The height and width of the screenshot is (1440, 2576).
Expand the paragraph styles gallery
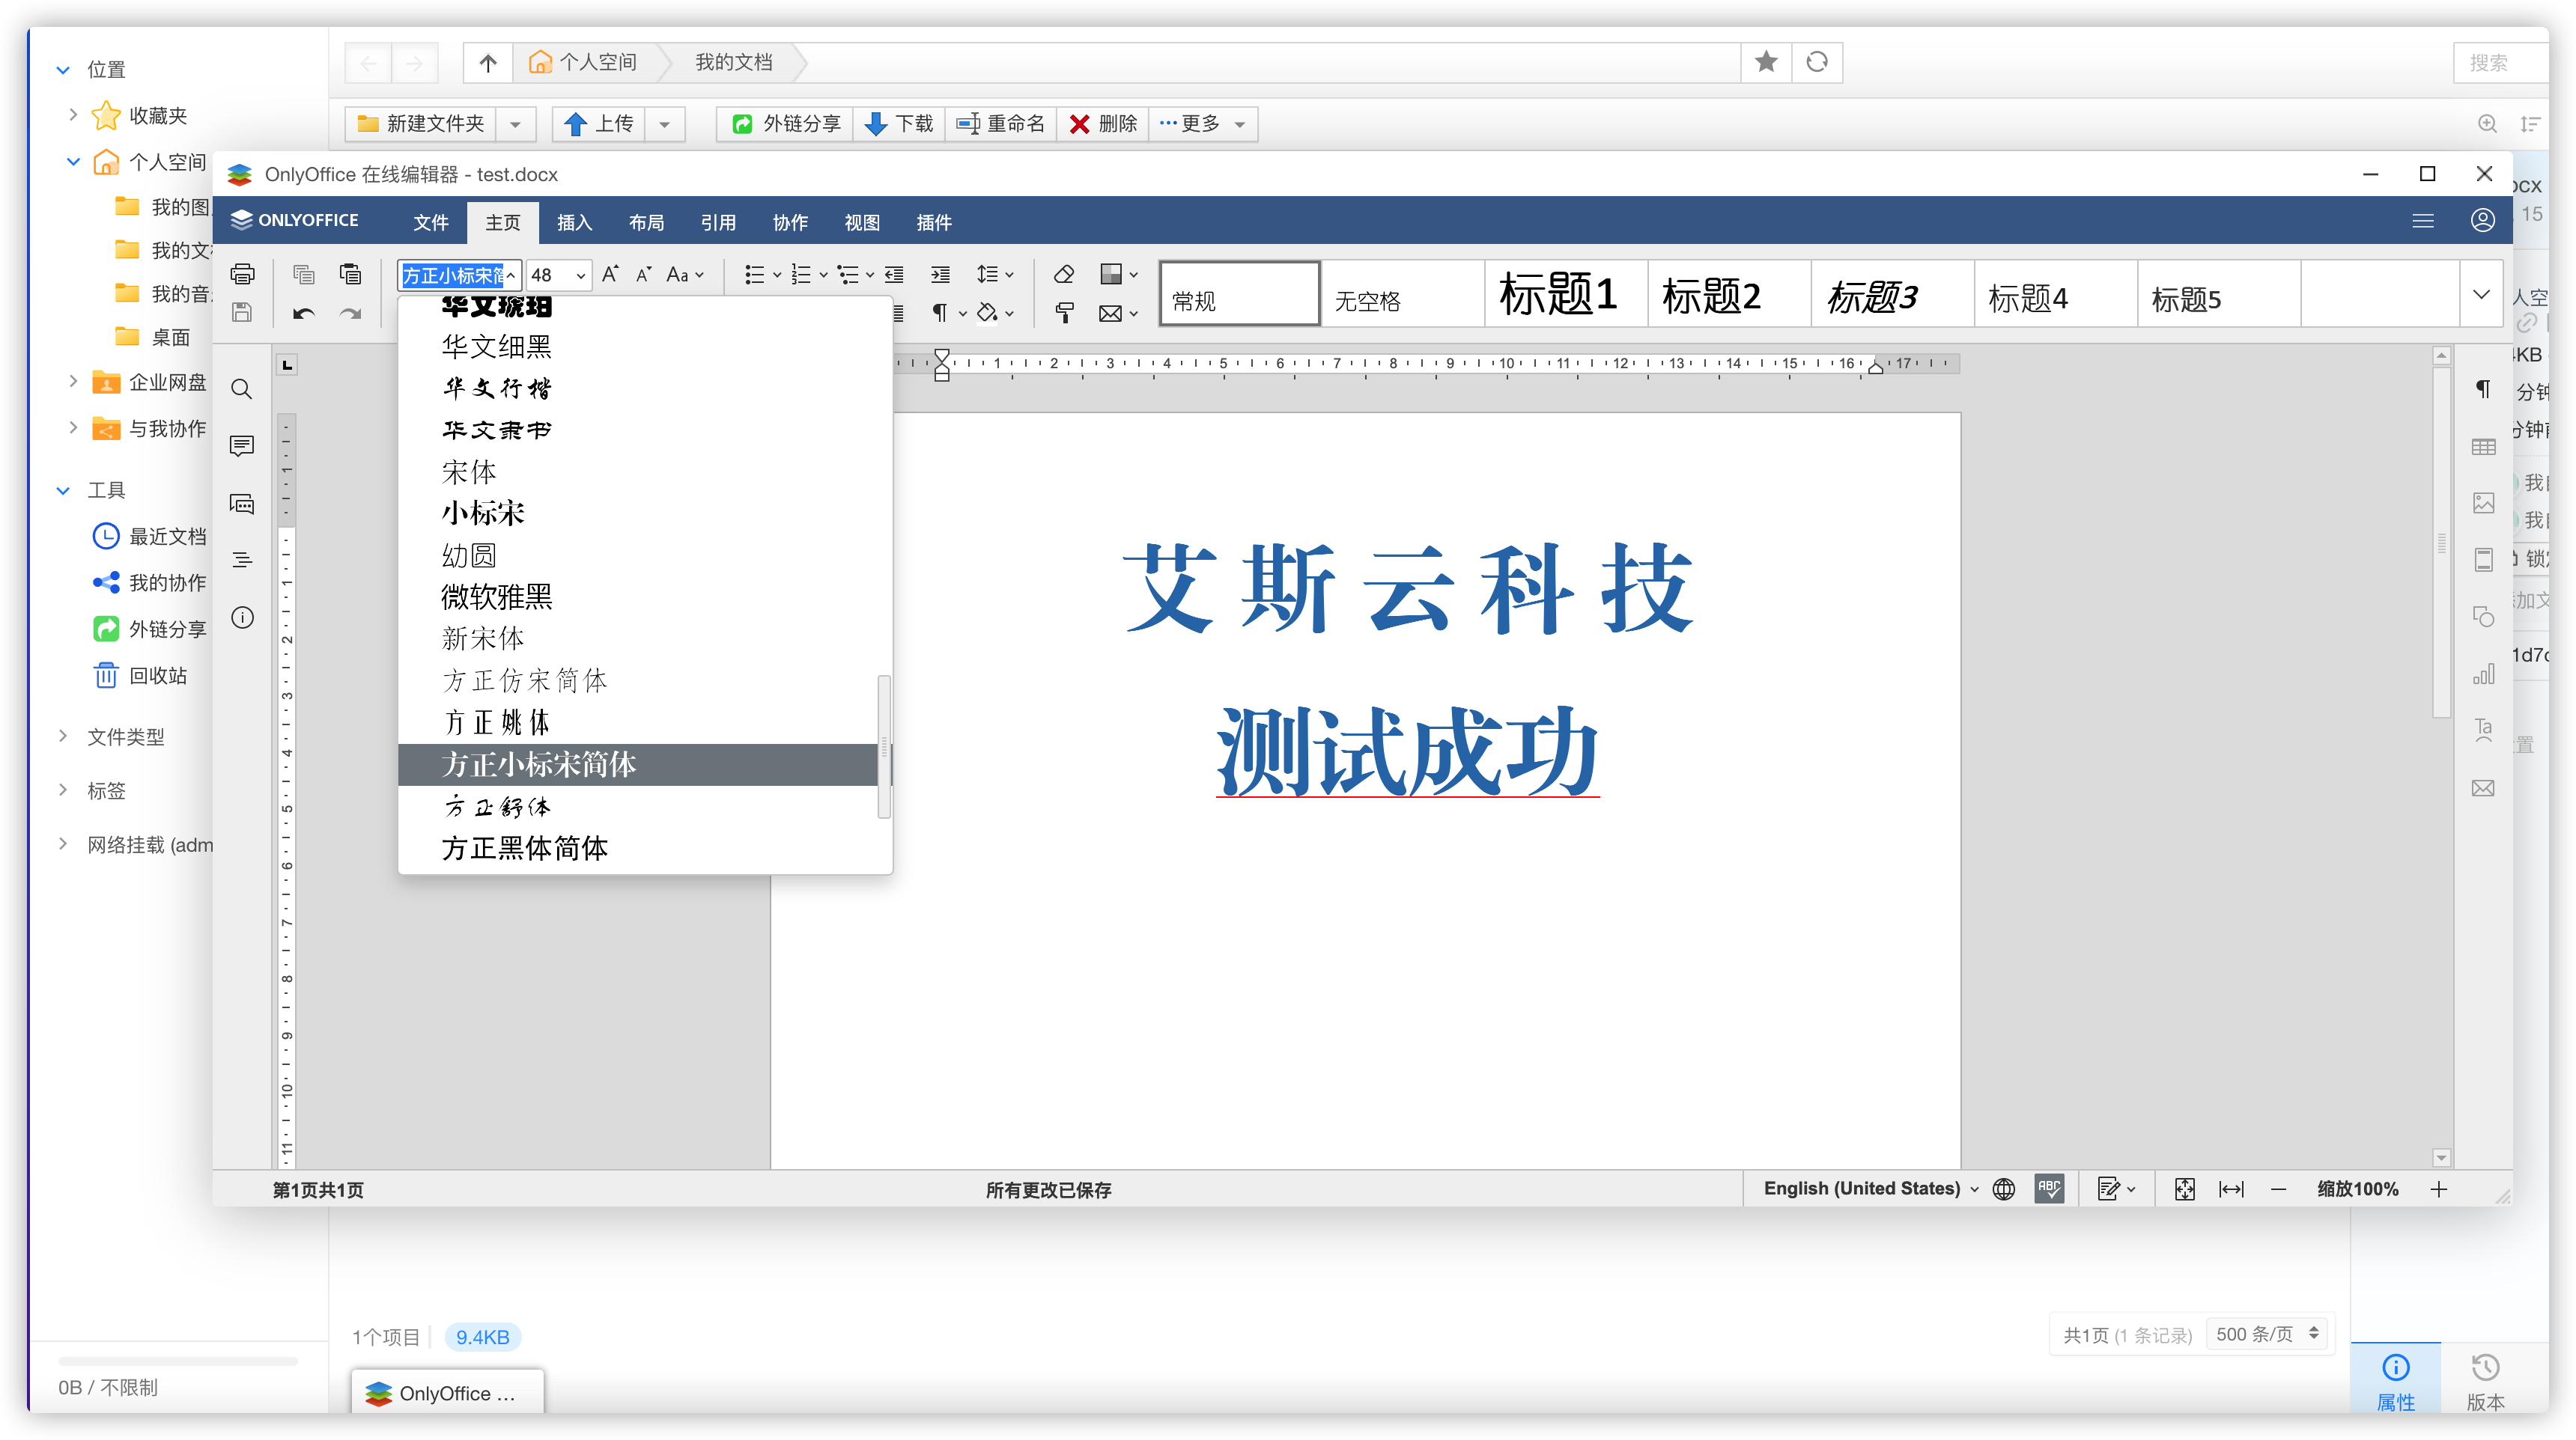point(2481,294)
